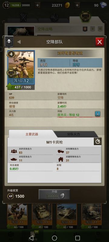Click the 升级 30000 upgrade button
109x242 pixels.
pos(54,194)
